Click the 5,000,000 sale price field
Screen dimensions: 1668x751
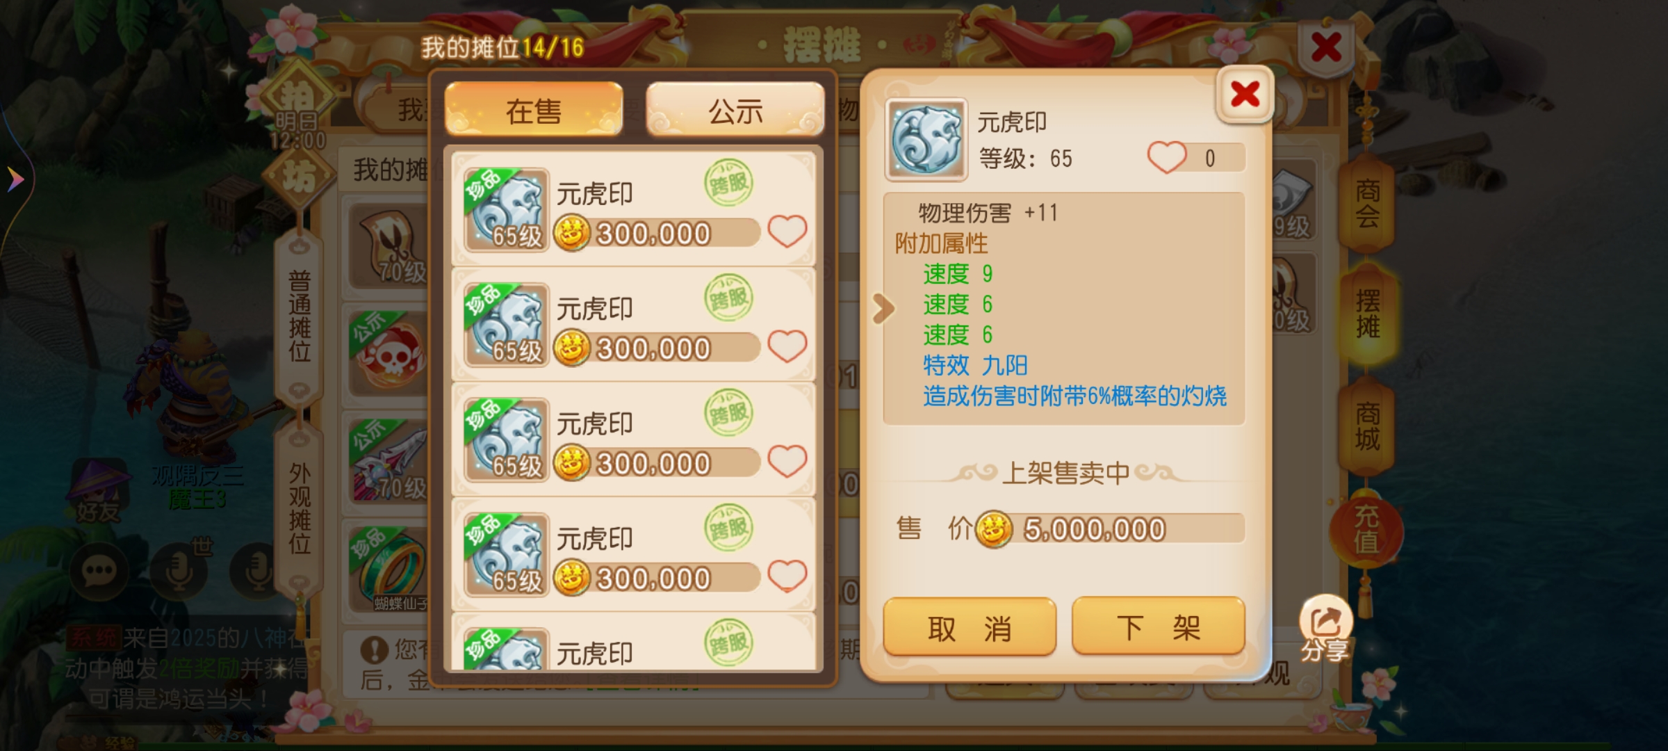point(1109,528)
